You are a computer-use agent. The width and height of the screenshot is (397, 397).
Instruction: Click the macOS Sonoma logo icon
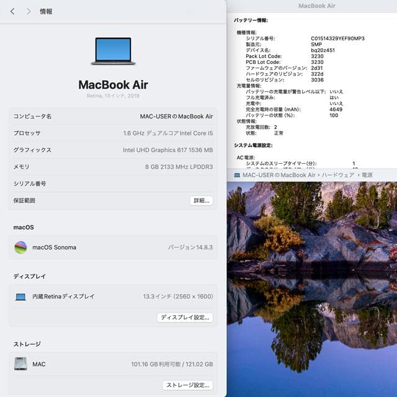point(20,247)
